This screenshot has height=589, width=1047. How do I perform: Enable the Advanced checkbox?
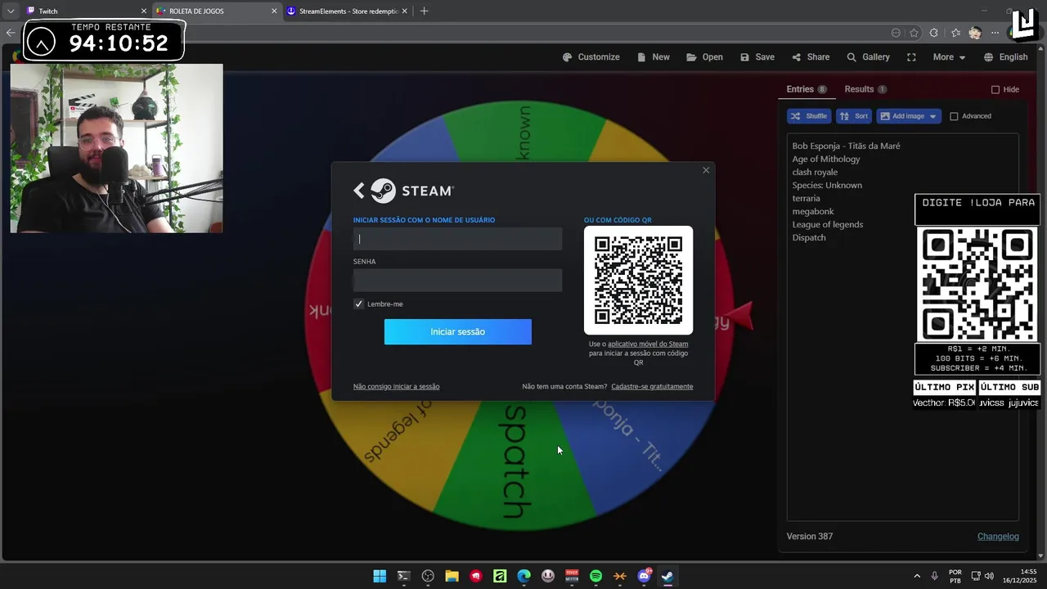tap(954, 116)
